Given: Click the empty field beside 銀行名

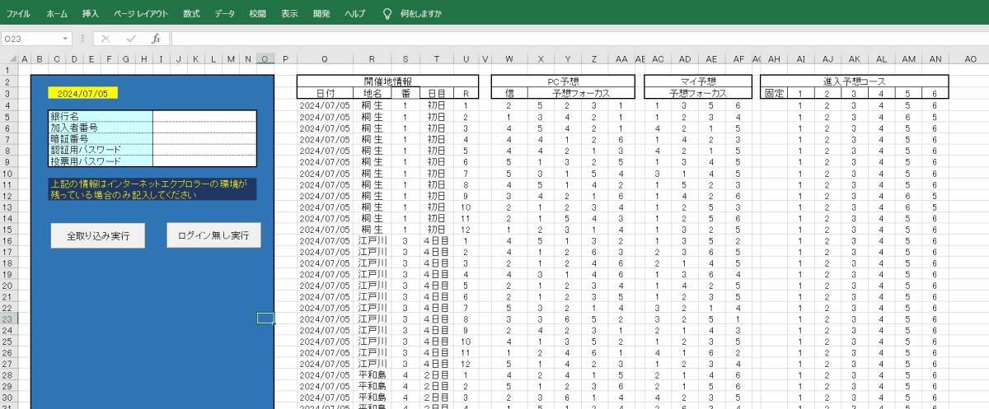Looking at the screenshot, I should [x=204, y=117].
